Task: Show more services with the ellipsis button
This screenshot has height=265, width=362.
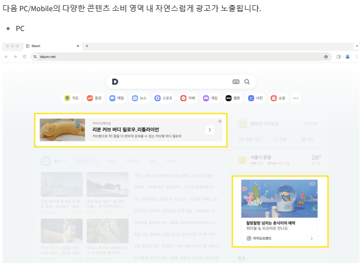Action: coord(296,98)
